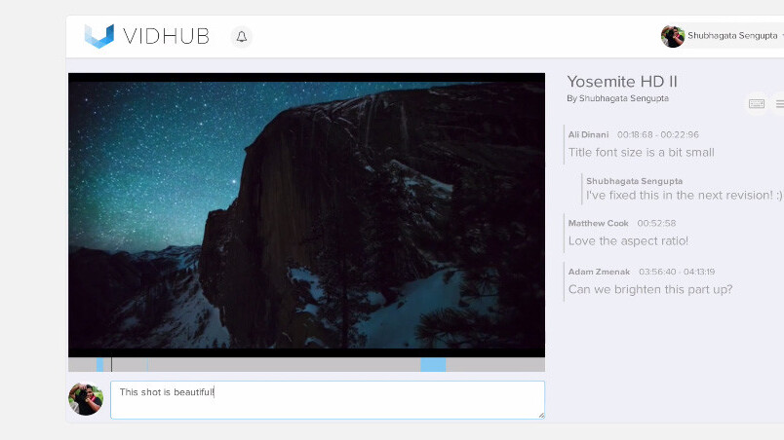Jump to Ali Dinani's timestamp 00:18:68 - 00:22:96
Screen dimensions: 784x440
(x=657, y=134)
